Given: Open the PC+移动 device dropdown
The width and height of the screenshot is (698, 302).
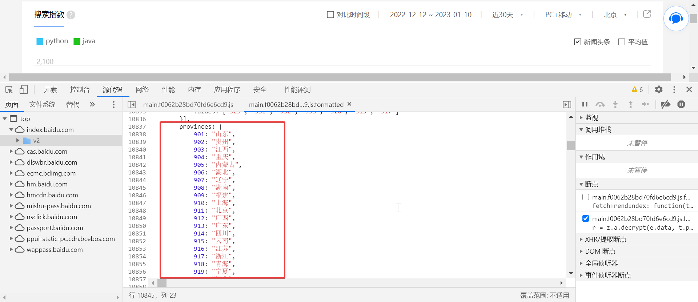Looking at the screenshot, I should (563, 15).
